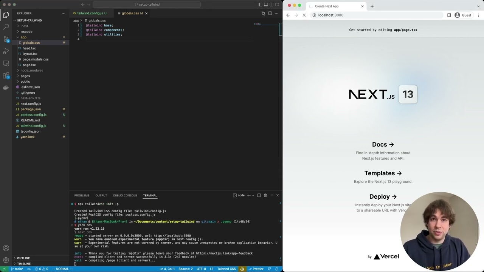484x272 pixels.
Task: Open the Manage gear menu in VS Code
Action: (x=6, y=260)
